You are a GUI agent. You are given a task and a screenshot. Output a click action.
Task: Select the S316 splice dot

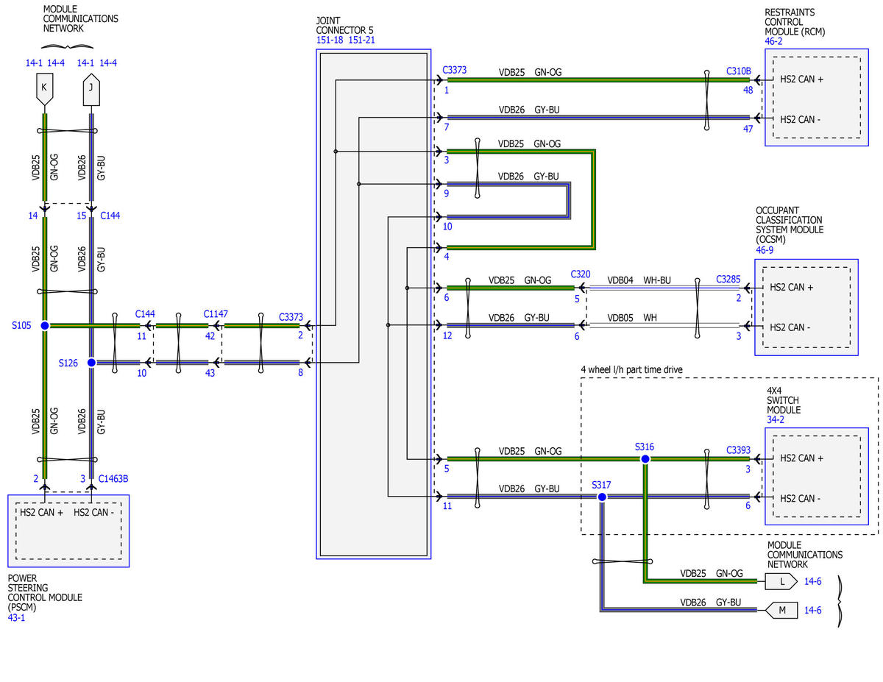(x=645, y=459)
